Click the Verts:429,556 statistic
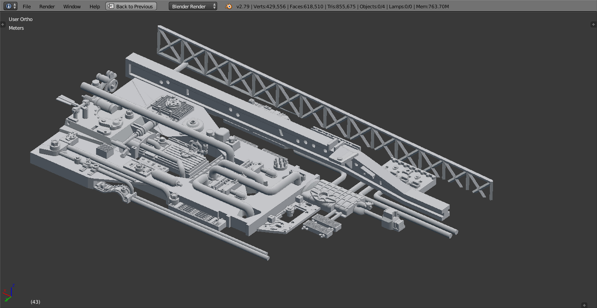 coord(270,7)
